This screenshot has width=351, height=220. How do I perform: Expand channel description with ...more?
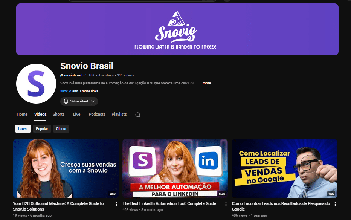point(205,83)
